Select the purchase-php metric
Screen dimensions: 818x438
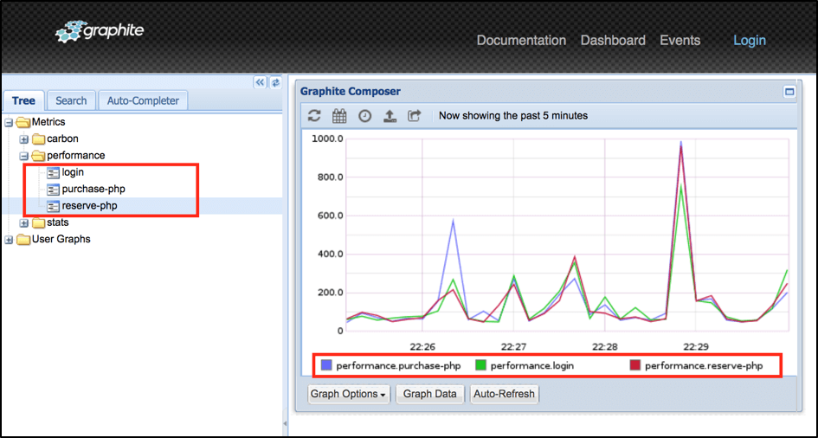click(93, 189)
